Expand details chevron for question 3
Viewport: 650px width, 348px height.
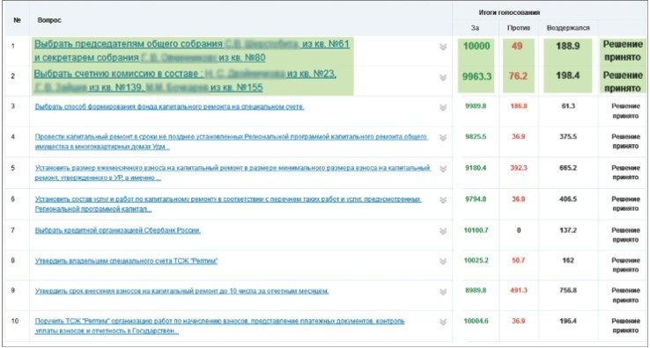pyautogui.click(x=443, y=107)
